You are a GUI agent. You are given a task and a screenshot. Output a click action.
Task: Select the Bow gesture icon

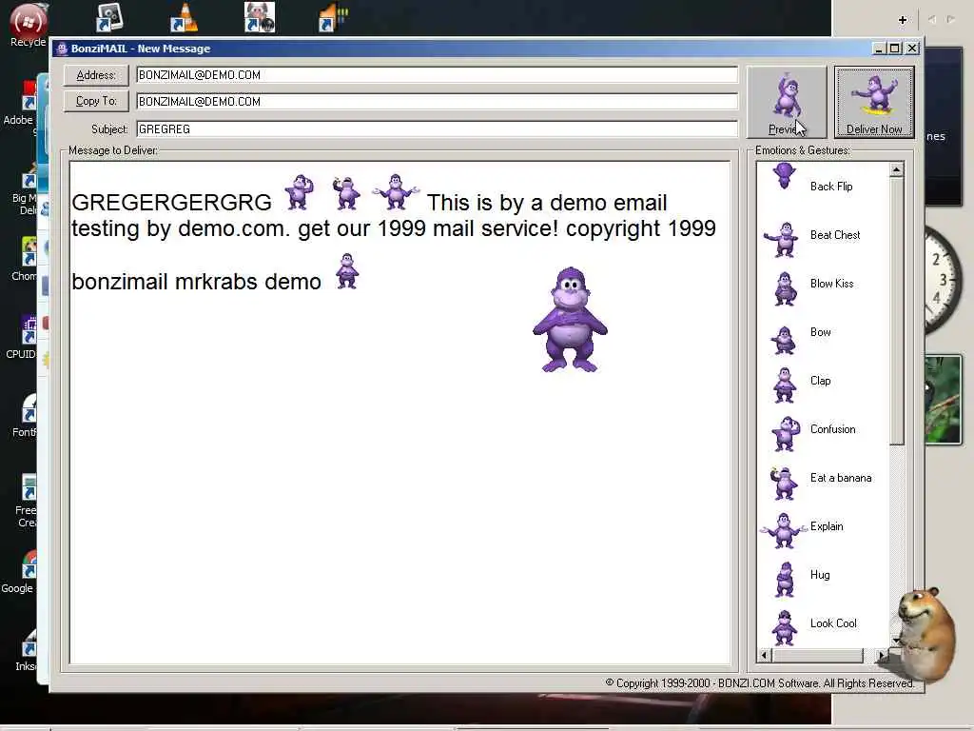point(784,341)
